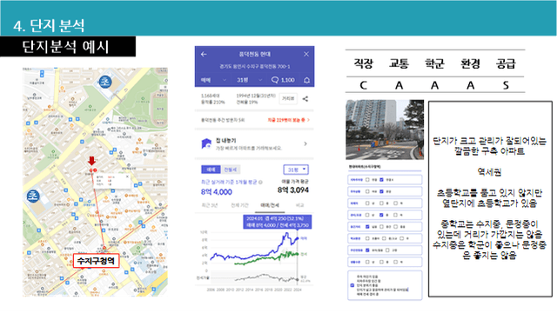
Task: Click the 수지구청역 station label on map
Action: [96, 261]
